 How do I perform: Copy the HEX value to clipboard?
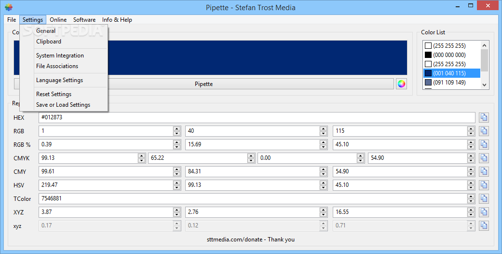click(484, 118)
